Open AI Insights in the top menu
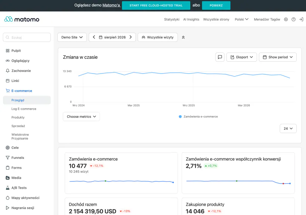306x215 pixels. [191, 19]
